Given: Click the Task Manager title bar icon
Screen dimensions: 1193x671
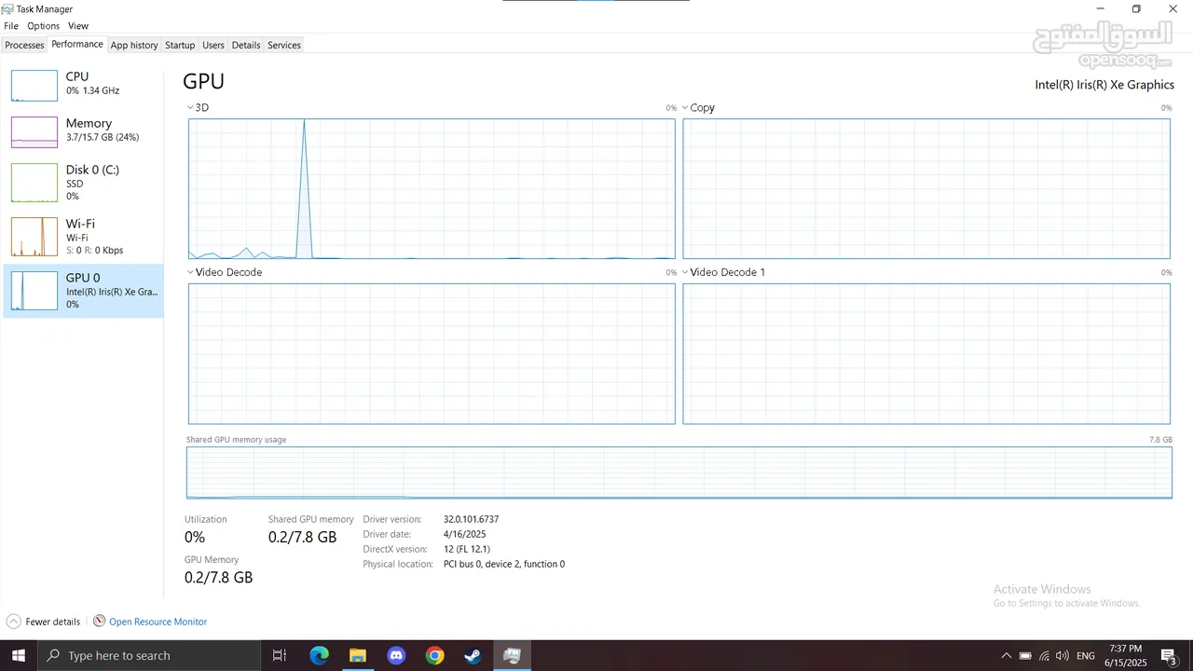Looking at the screenshot, I should click(7, 8).
